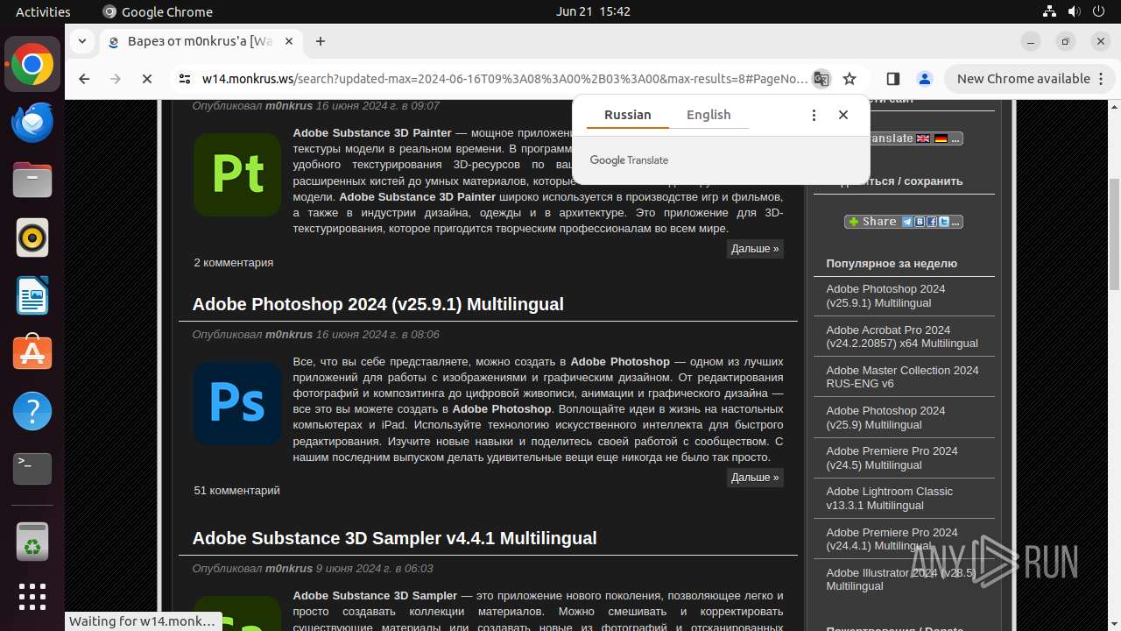Open Chrome's three-dot menu beside update

pos(1102,79)
